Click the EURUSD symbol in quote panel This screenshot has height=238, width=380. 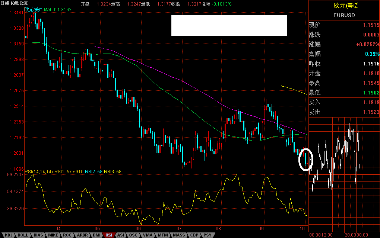tap(344, 15)
